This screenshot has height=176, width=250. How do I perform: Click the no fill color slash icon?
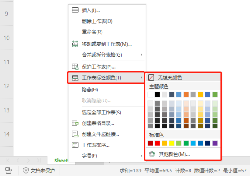coord(151,77)
